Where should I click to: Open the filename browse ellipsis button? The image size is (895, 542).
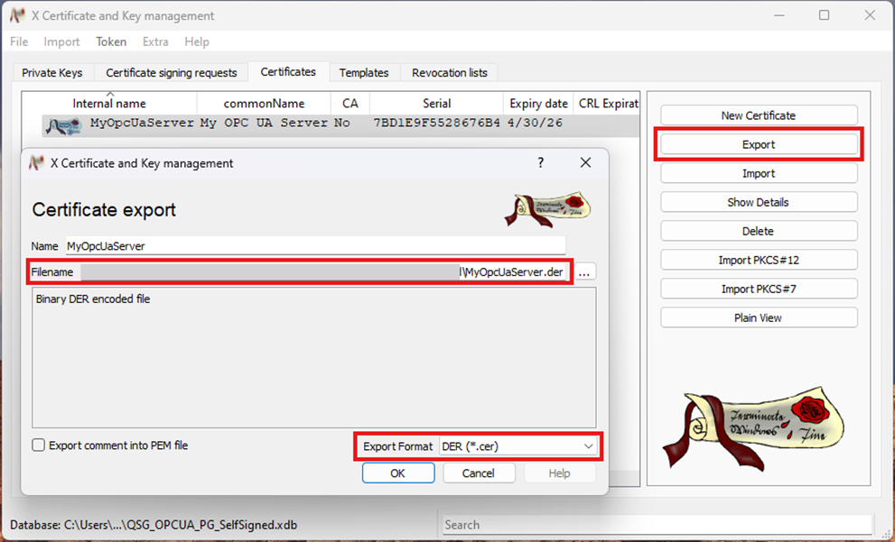[x=584, y=272]
